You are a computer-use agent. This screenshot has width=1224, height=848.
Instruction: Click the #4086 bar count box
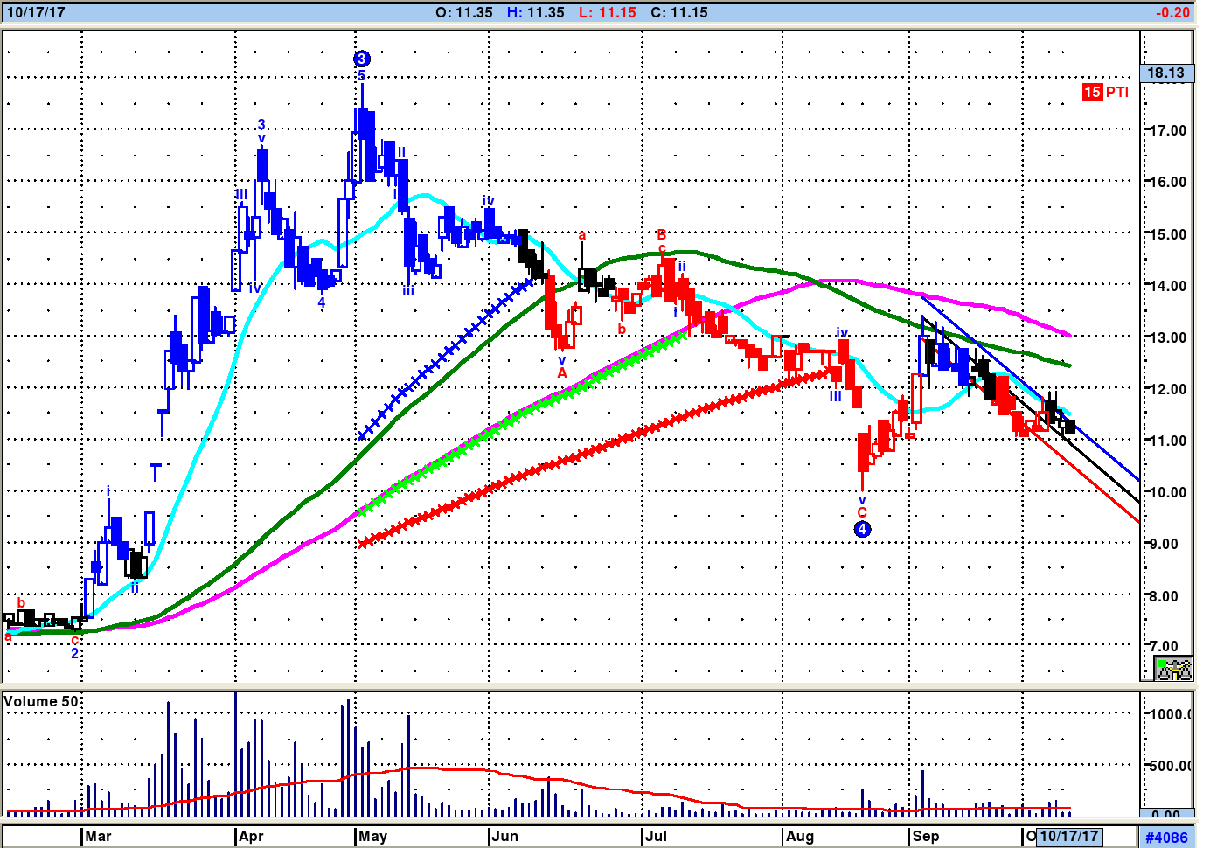(1166, 838)
